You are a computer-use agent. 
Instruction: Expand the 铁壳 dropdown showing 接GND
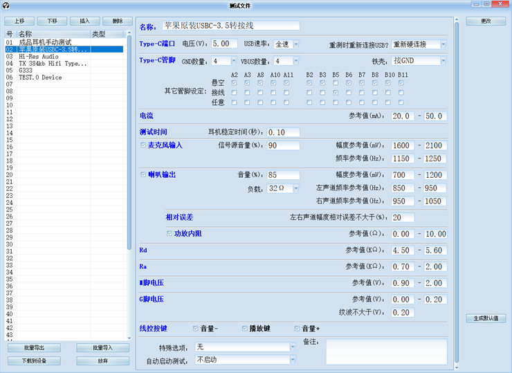(442, 61)
